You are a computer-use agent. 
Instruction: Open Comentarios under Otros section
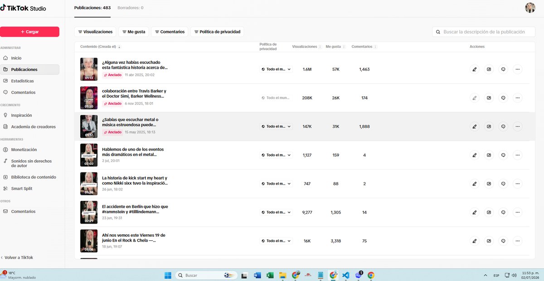click(29, 211)
